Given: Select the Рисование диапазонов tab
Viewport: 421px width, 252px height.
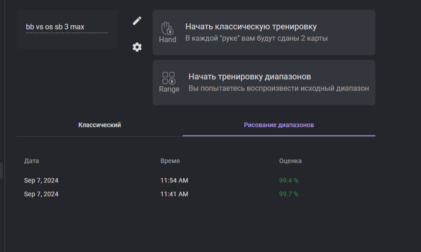Looking at the screenshot, I should (278, 125).
